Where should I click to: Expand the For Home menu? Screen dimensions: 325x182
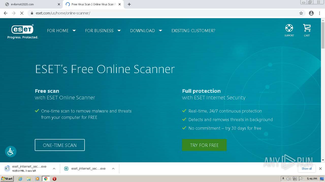tap(61, 31)
